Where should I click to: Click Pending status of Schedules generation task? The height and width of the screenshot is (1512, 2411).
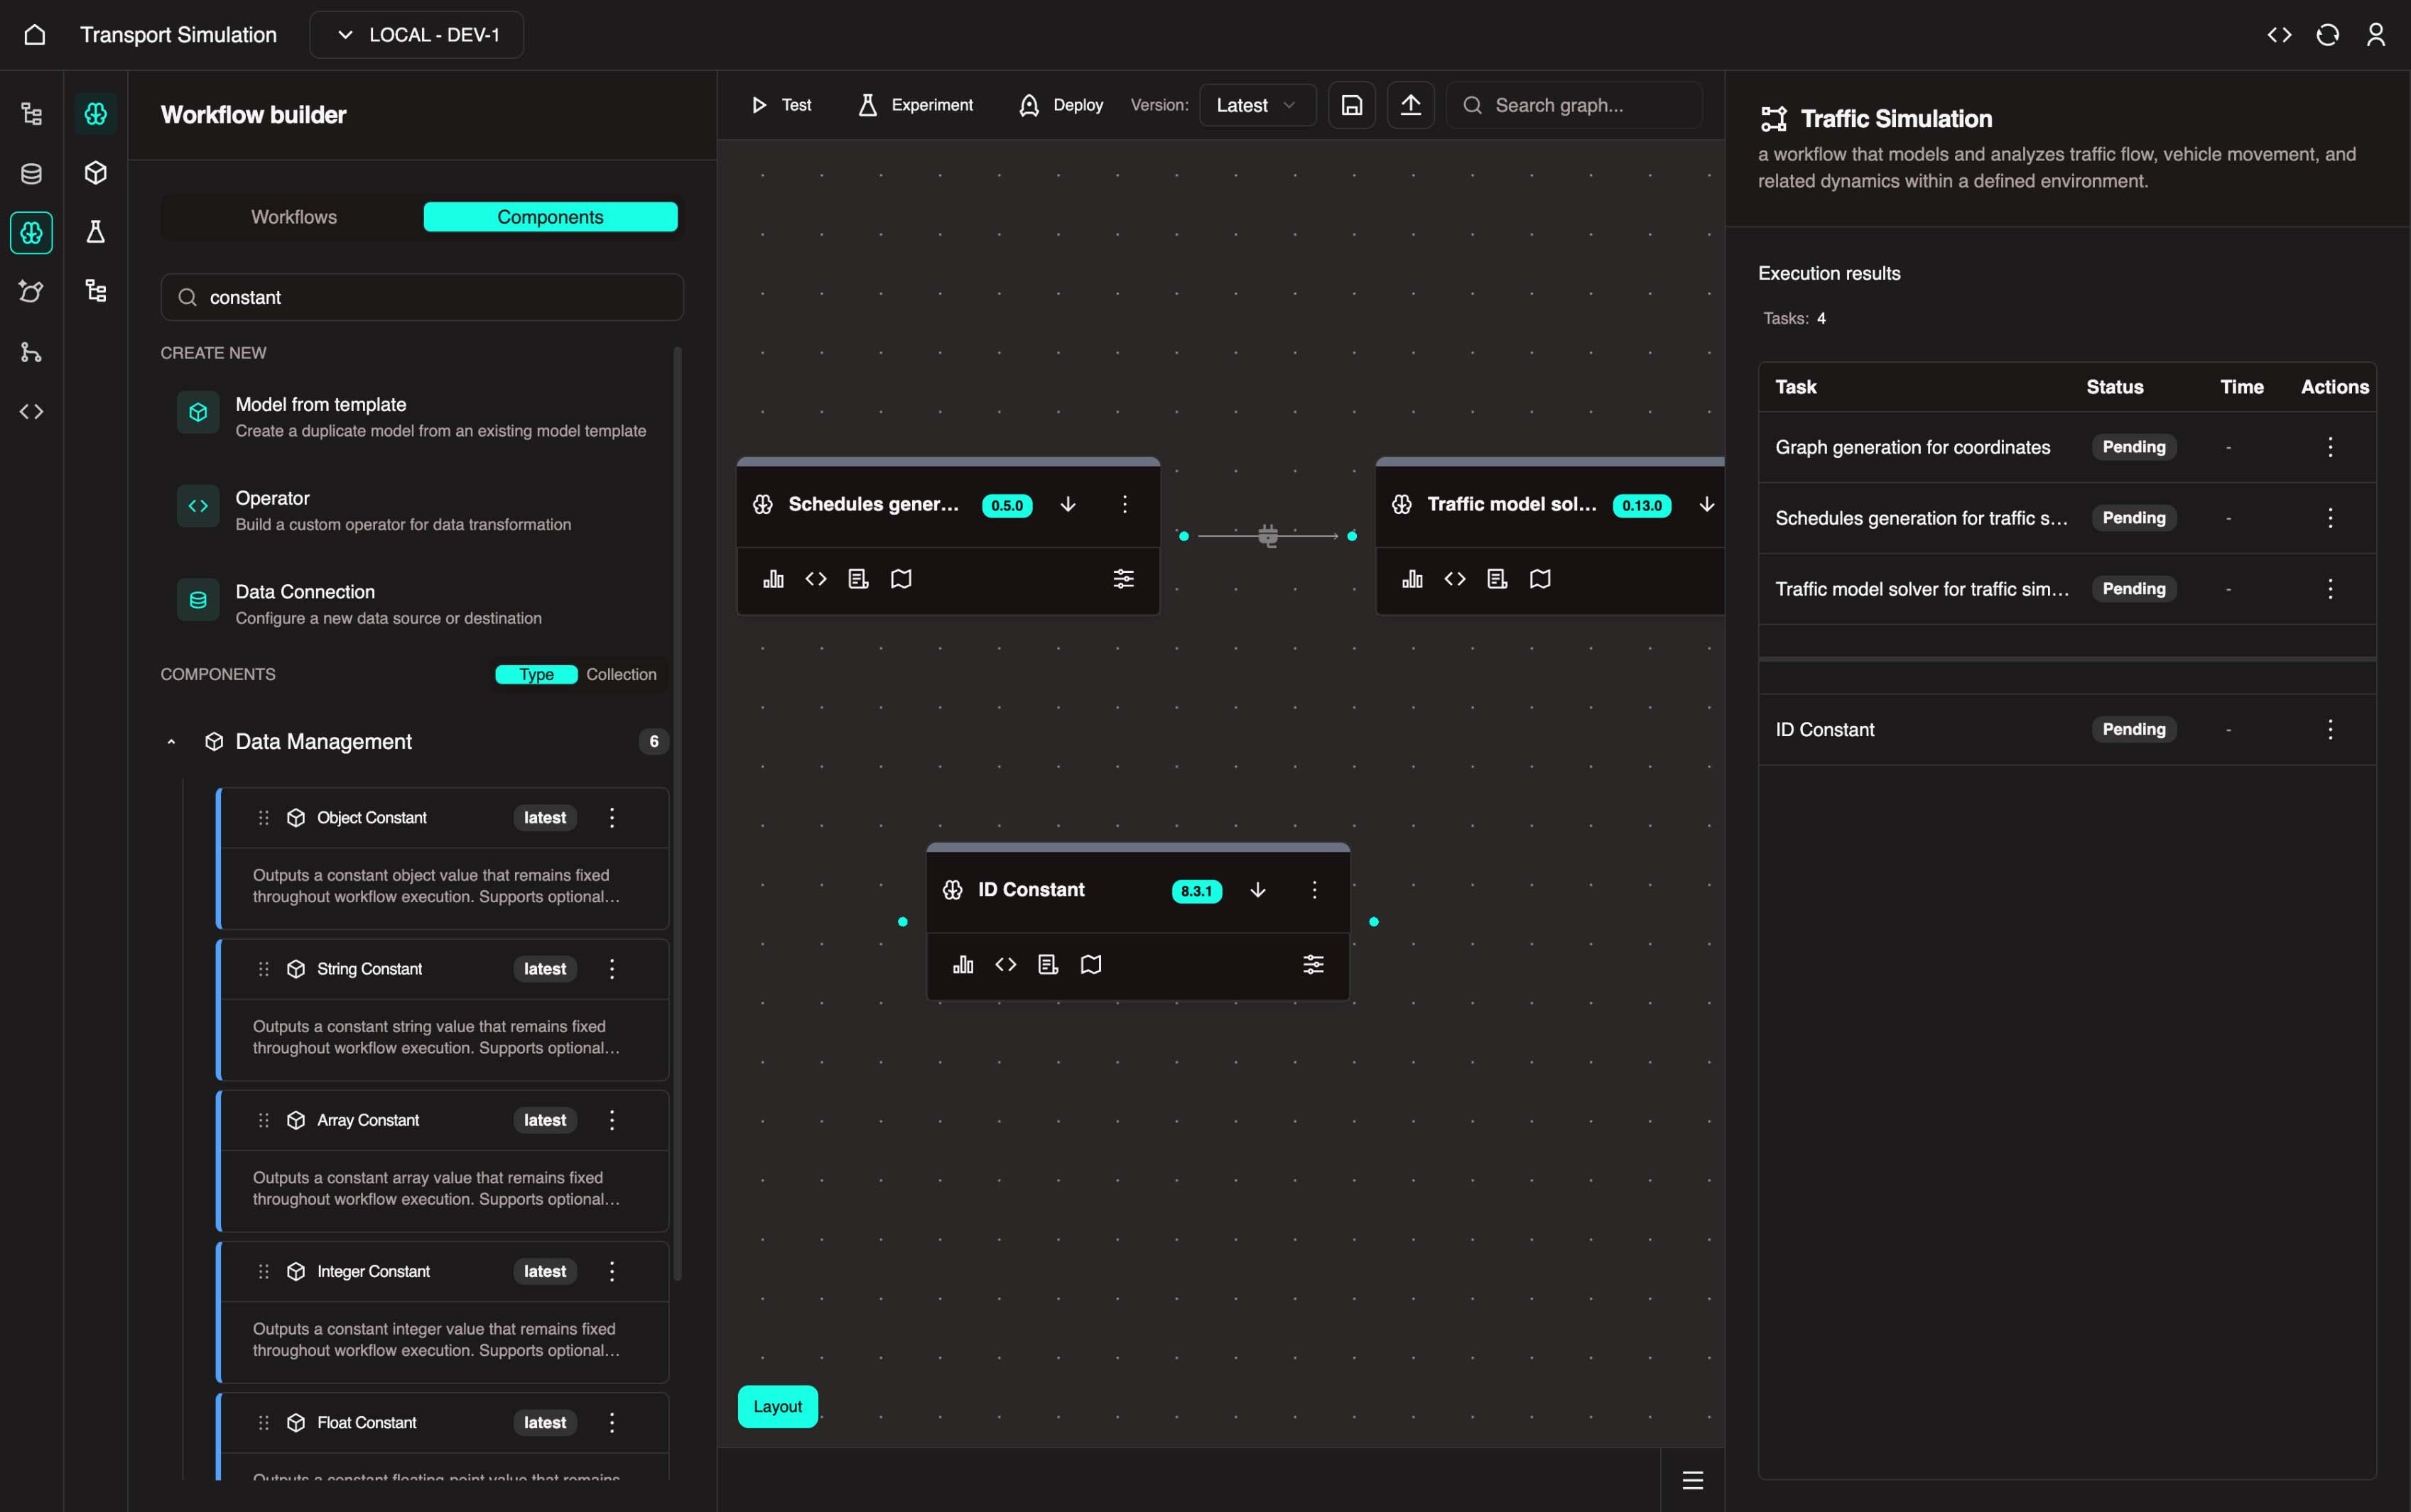pos(2134,518)
